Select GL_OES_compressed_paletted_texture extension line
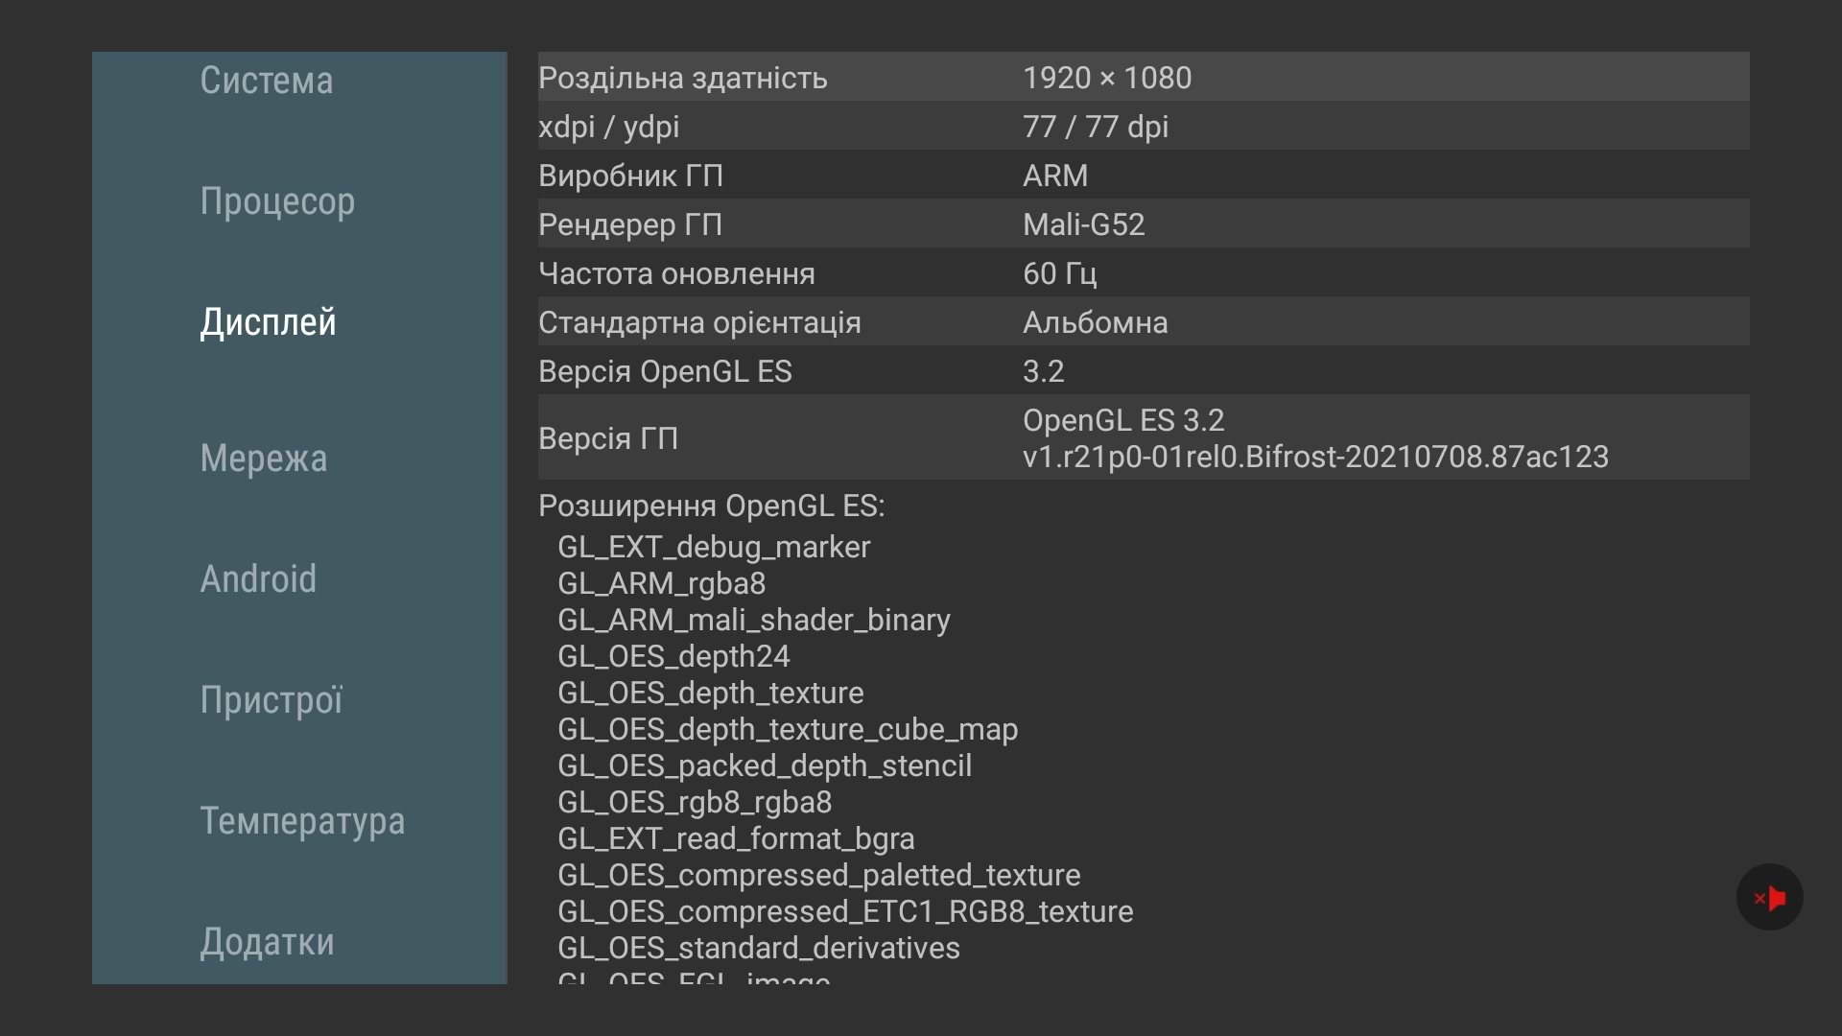Screen dimensions: 1842x1036 (x=819, y=875)
